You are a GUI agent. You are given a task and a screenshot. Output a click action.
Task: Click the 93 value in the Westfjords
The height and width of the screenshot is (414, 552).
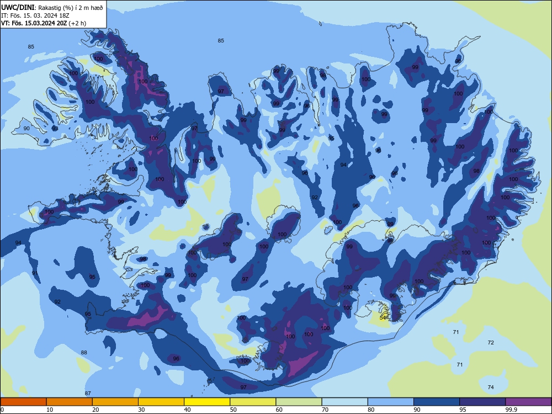click(55, 129)
